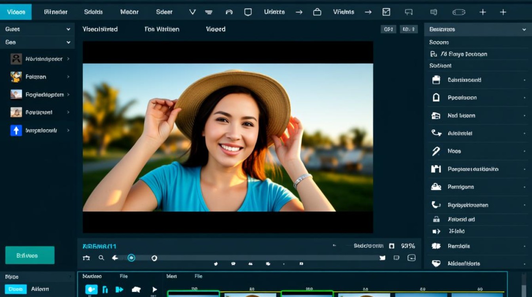532x297 pixels.
Task: Collapse the See section chevron in left panel
Action: (68, 42)
